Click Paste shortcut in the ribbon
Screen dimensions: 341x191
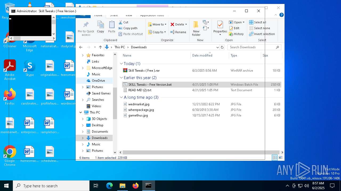tap(131, 34)
